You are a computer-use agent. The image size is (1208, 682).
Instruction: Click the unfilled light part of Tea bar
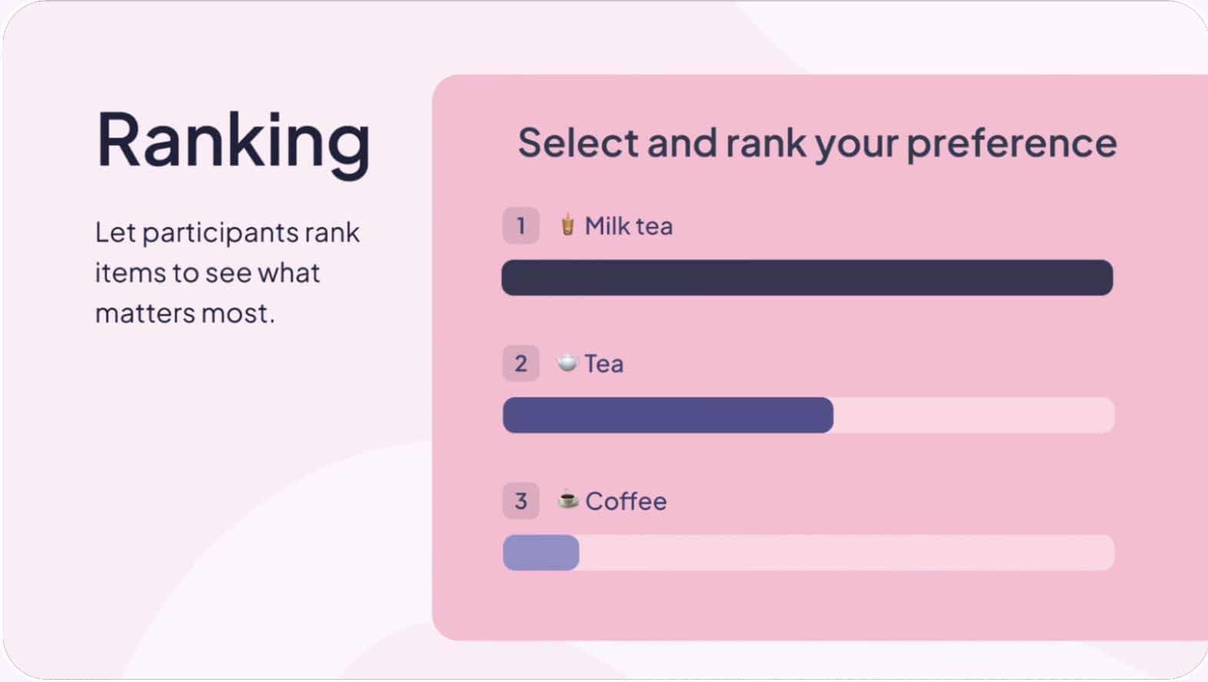point(973,415)
